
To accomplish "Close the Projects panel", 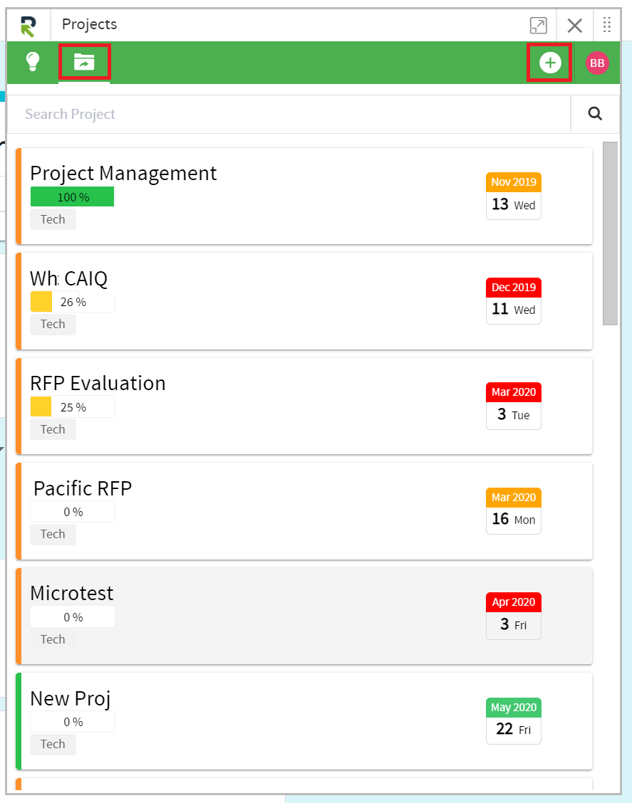I will (x=574, y=25).
